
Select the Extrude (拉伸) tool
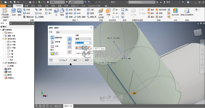pyautogui.click(x=13, y=12)
